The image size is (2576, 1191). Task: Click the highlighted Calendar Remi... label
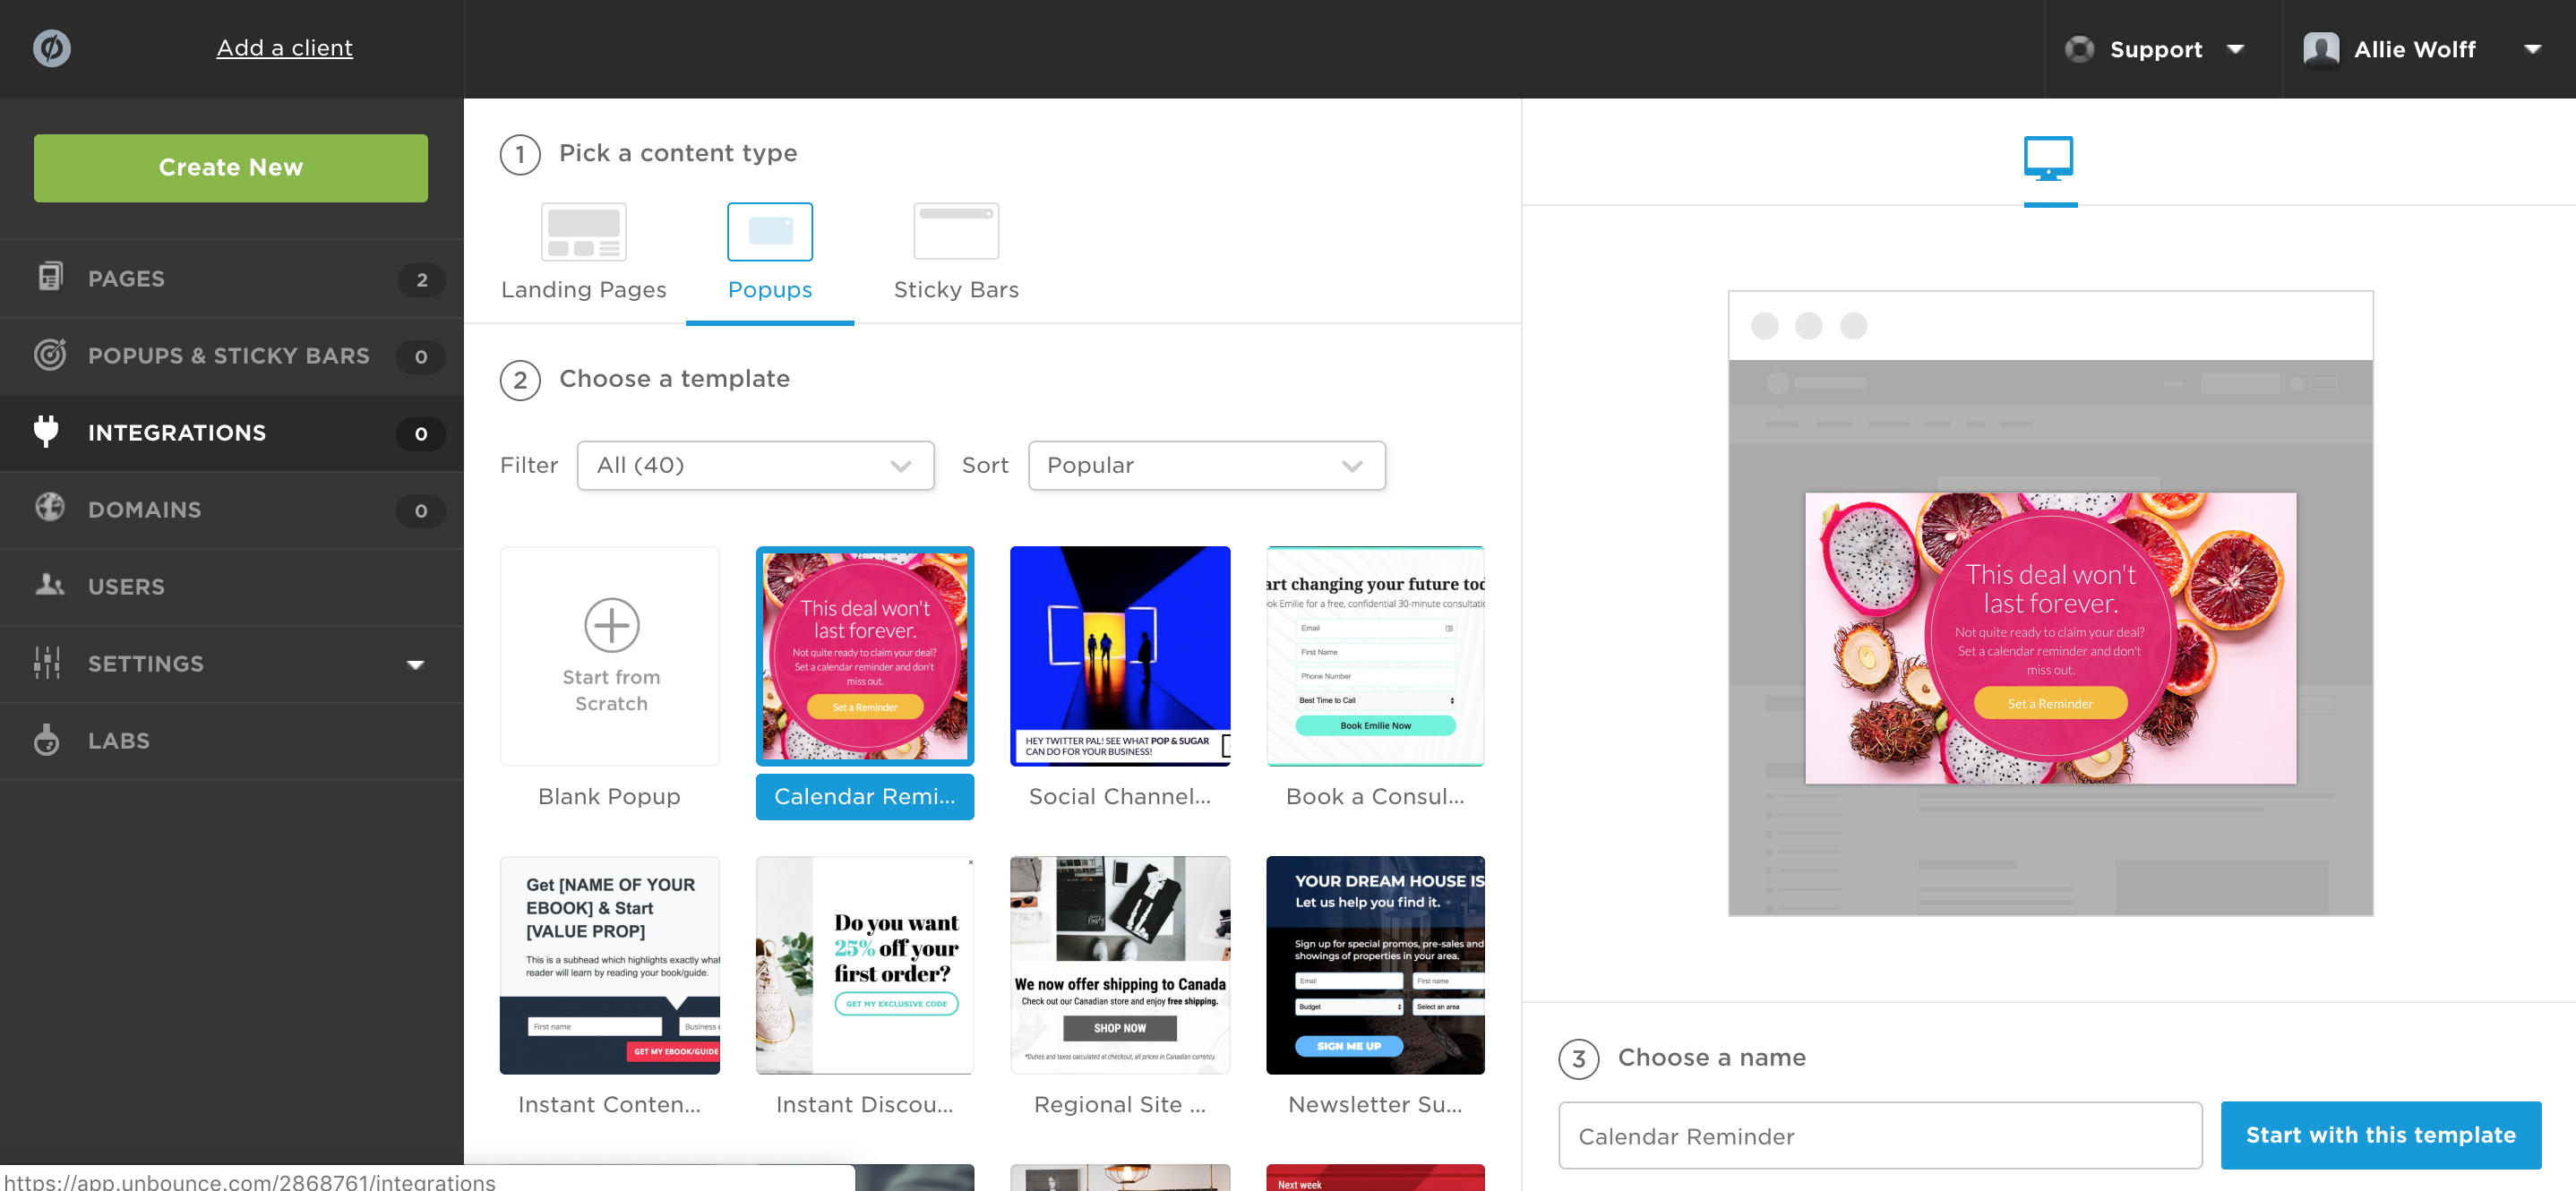coord(865,797)
